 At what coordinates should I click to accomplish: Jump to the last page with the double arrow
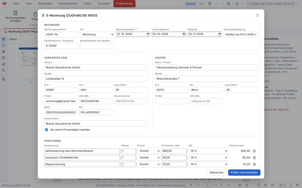coord(229,185)
